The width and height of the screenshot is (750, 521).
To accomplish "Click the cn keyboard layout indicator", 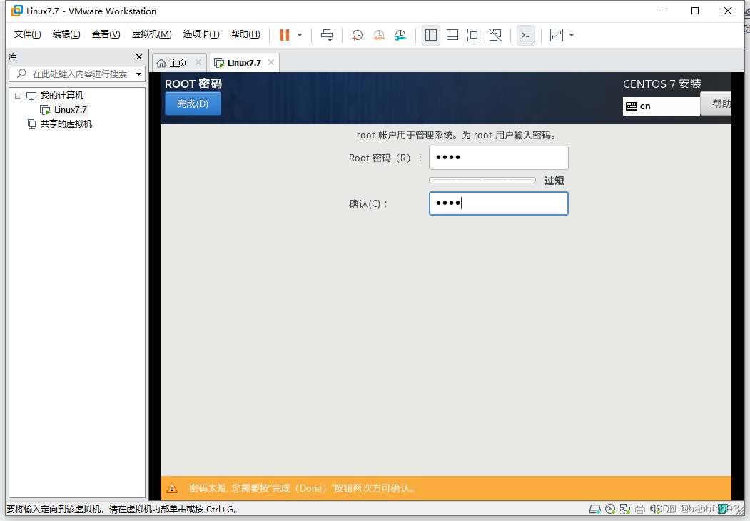I will click(662, 106).
